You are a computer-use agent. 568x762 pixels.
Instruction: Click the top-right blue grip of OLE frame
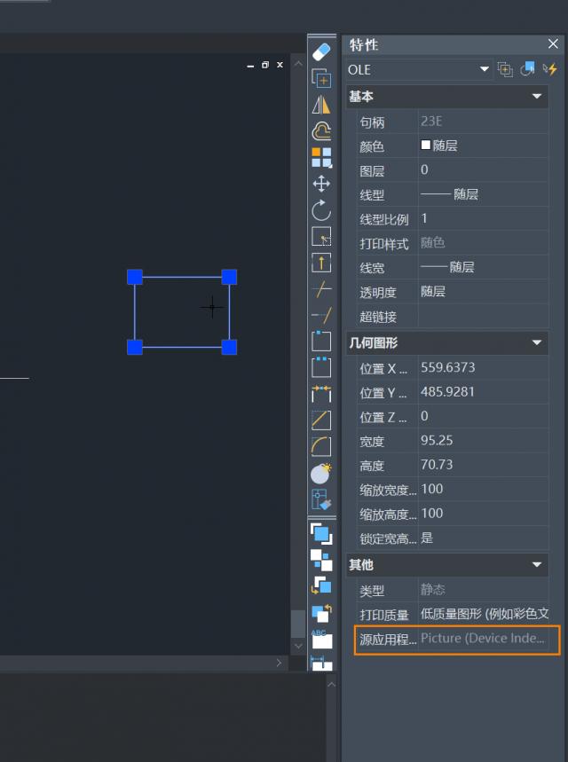click(x=229, y=277)
